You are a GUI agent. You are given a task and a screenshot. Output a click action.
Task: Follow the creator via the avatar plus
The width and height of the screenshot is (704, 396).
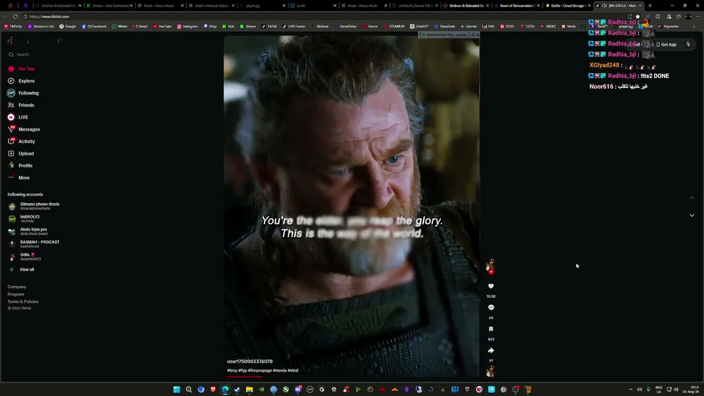tap(491, 272)
